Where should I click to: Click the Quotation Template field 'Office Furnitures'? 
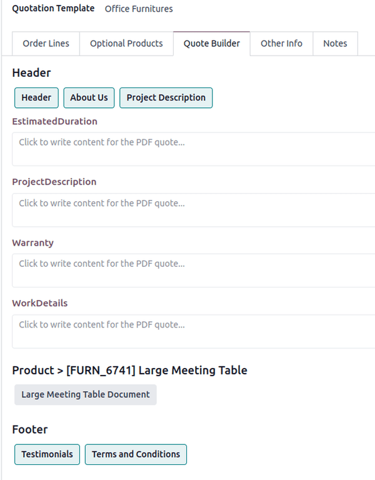click(x=139, y=9)
